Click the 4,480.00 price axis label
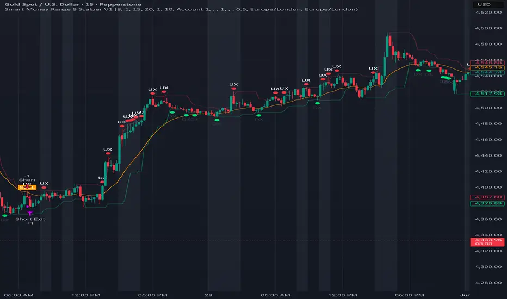The width and height of the screenshot is (507, 299). tap(489, 123)
